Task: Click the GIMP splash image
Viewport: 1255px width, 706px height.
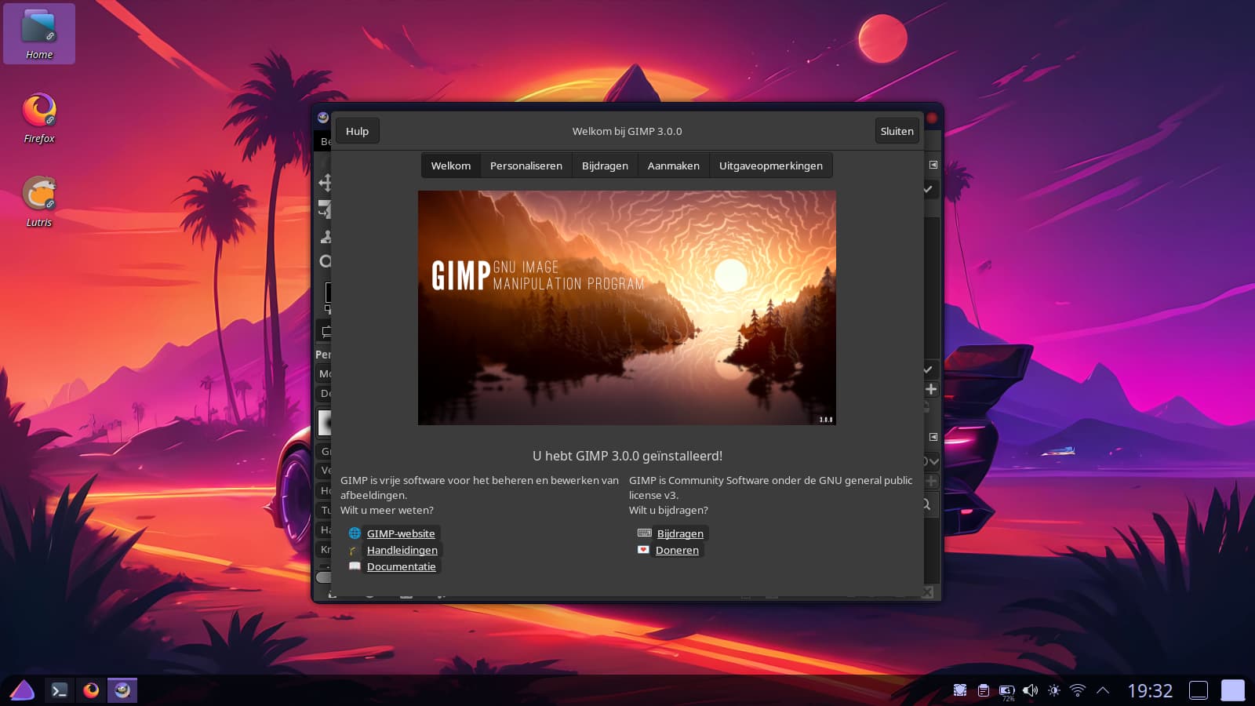Action: click(x=627, y=308)
